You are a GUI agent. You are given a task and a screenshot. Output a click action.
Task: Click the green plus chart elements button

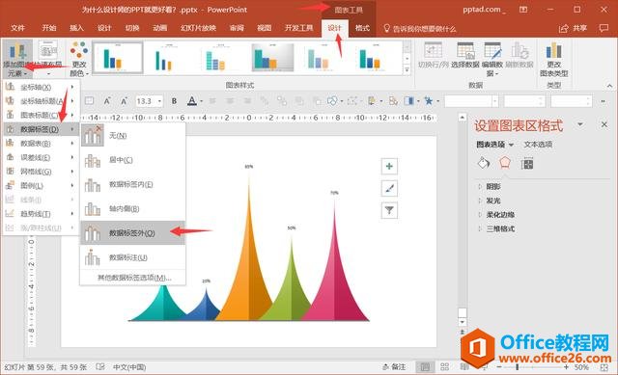click(389, 166)
